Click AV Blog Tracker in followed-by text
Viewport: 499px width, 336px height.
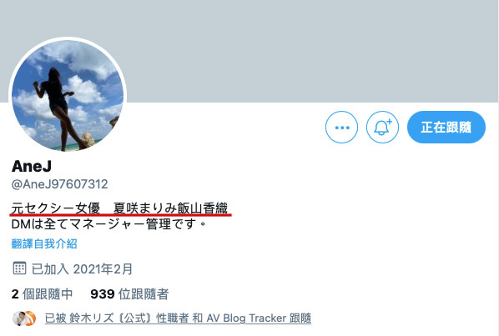tap(246, 318)
